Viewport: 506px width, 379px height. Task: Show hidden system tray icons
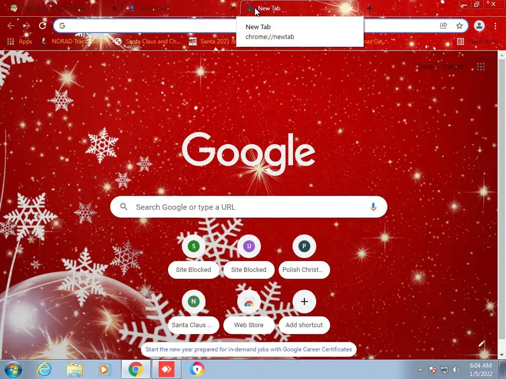tap(420, 370)
